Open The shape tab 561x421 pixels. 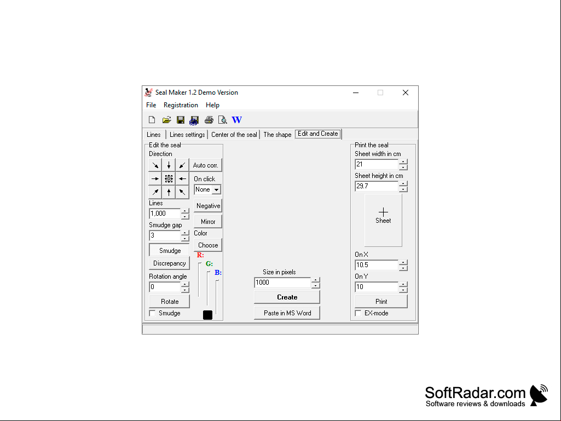pos(277,135)
